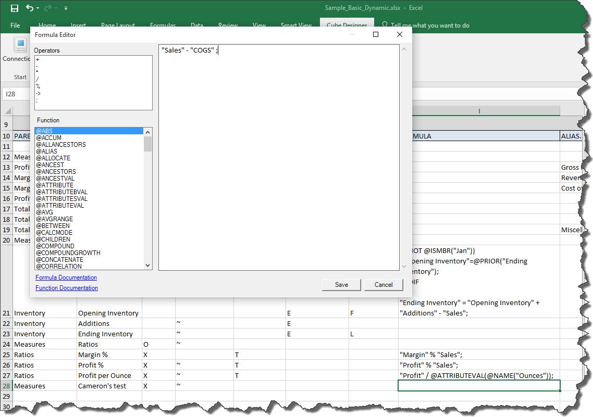Click Save button in Formula Editor
593x417 pixels.
341,285
